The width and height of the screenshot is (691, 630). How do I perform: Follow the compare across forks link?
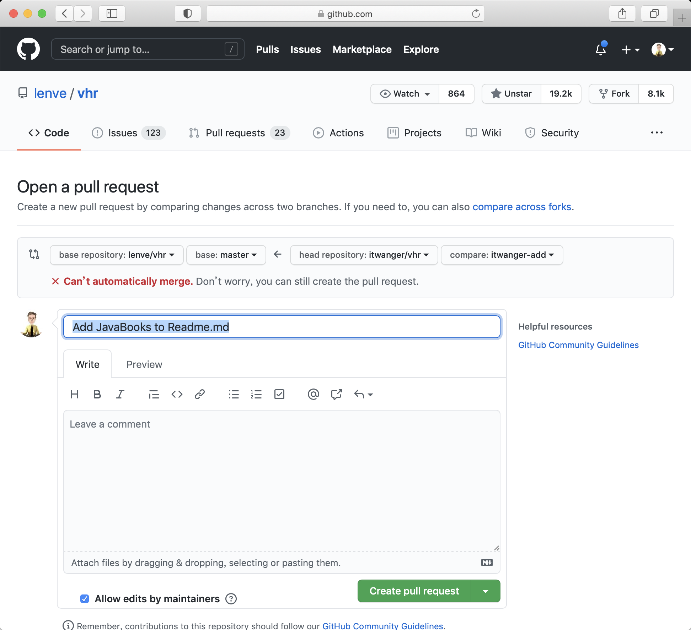pyautogui.click(x=521, y=207)
